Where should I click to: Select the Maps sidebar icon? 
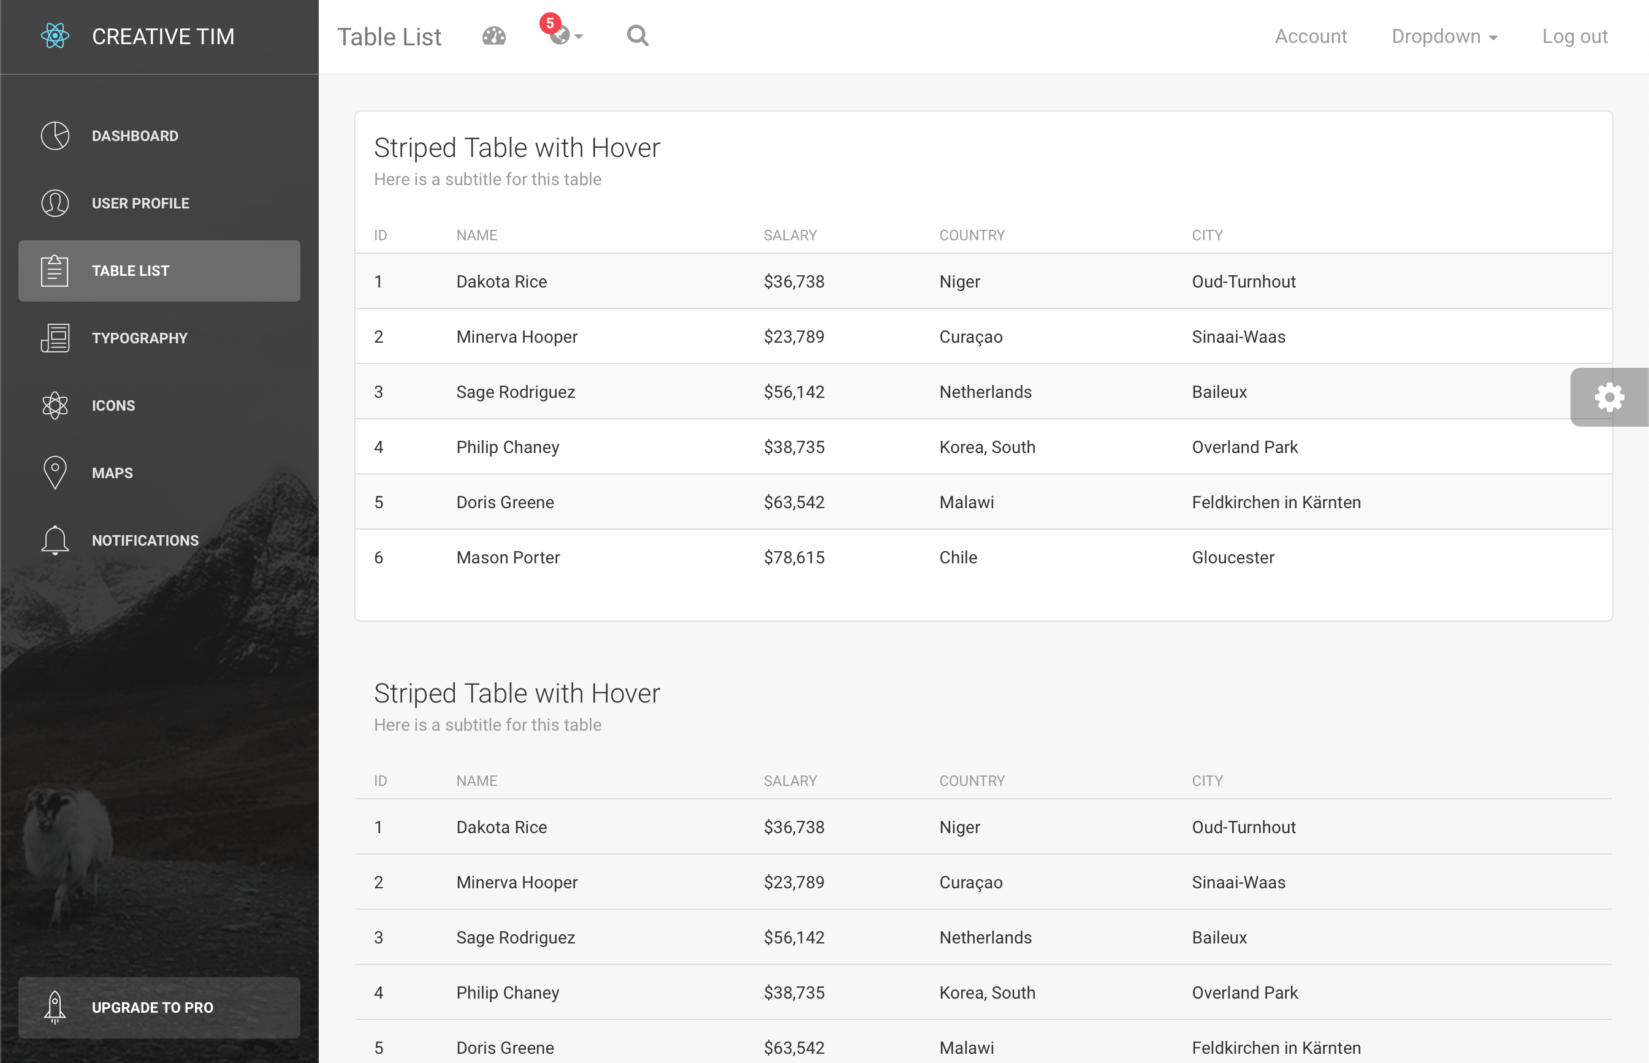coord(54,473)
